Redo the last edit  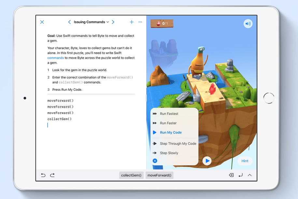(52, 175)
